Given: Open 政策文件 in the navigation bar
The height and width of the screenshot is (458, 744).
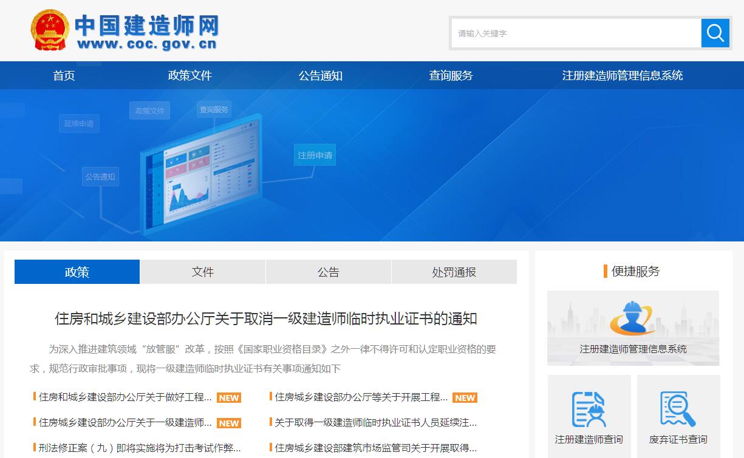Looking at the screenshot, I should click(190, 76).
